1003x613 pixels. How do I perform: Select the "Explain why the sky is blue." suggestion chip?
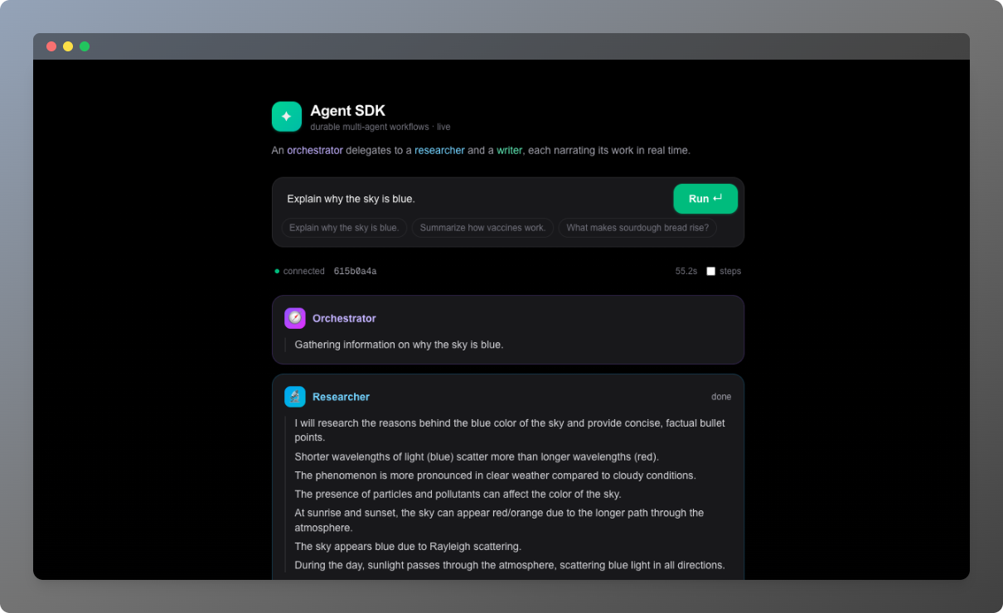(x=344, y=228)
